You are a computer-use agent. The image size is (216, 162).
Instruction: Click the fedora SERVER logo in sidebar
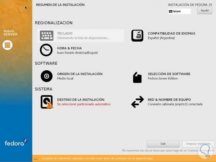tap(10, 33)
